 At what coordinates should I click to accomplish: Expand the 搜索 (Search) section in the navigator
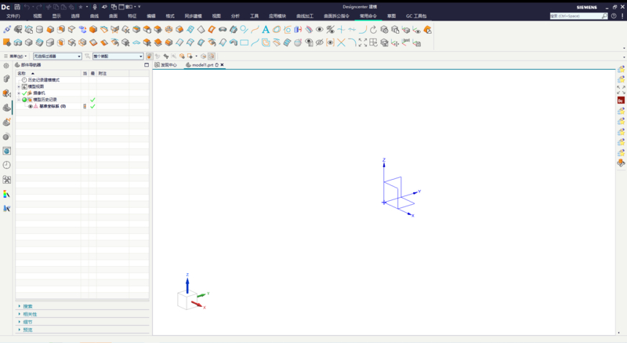tap(27, 306)
